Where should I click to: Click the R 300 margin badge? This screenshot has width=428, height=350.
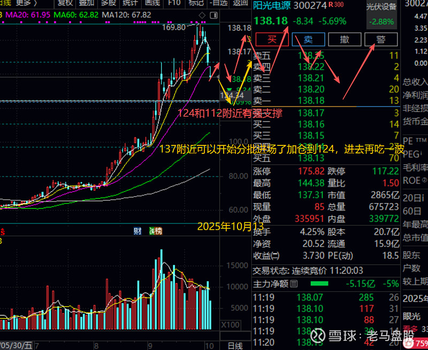point(336,5)
